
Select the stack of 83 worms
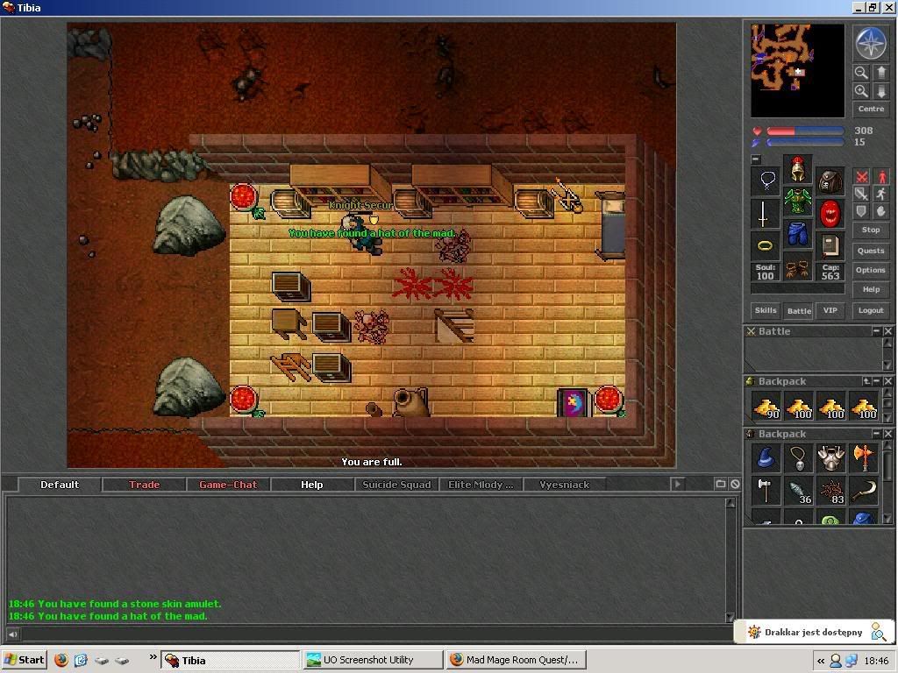click(x=831, y=491)
